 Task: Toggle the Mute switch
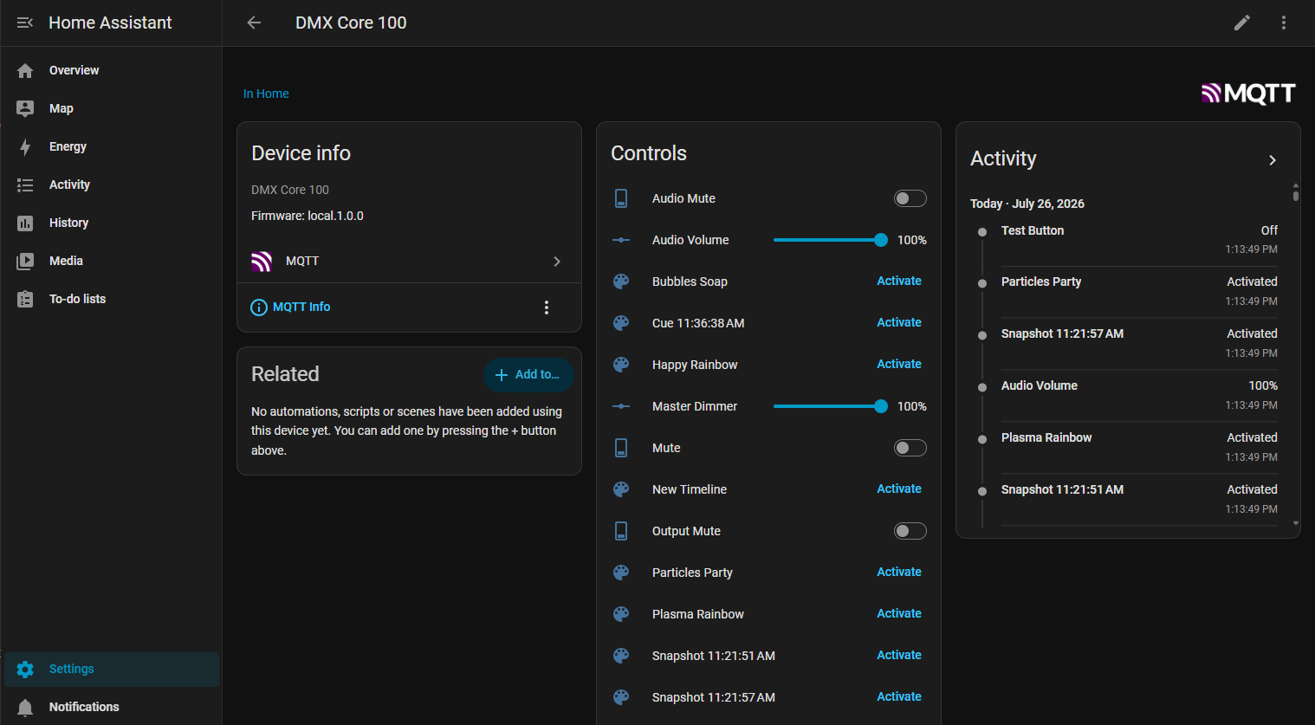910,448
